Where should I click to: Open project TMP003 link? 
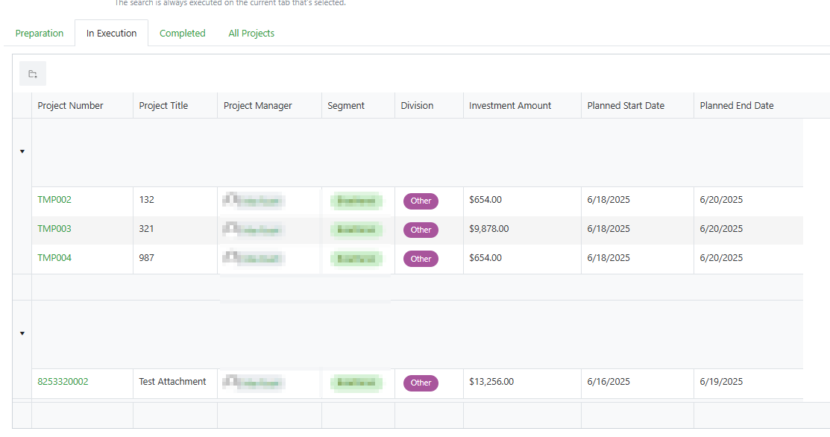click(x=54, y=229)
